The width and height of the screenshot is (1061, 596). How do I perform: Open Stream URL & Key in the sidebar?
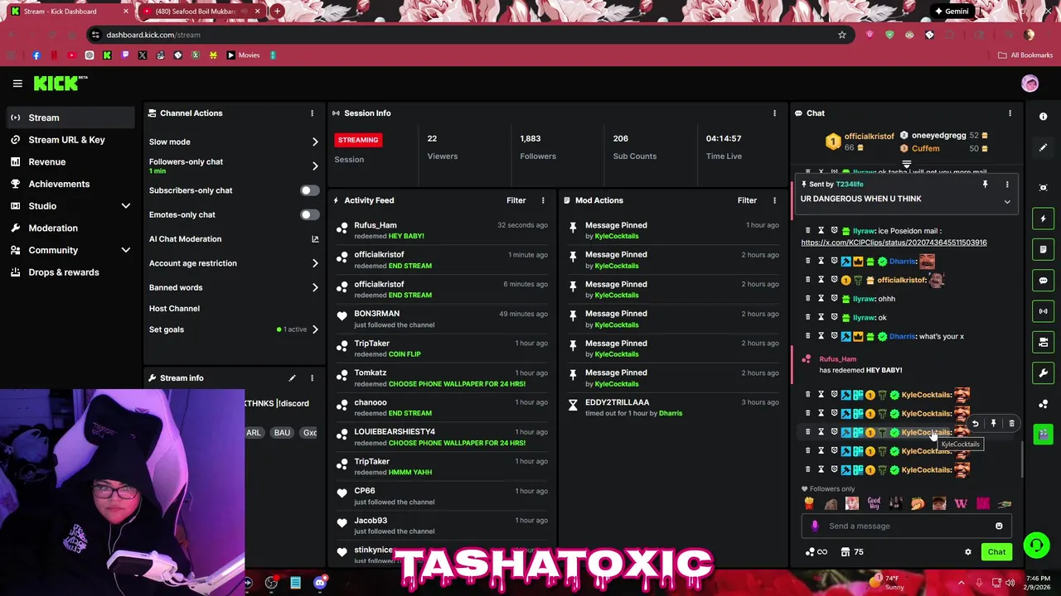pyautogui.click(x=69, y=140)
